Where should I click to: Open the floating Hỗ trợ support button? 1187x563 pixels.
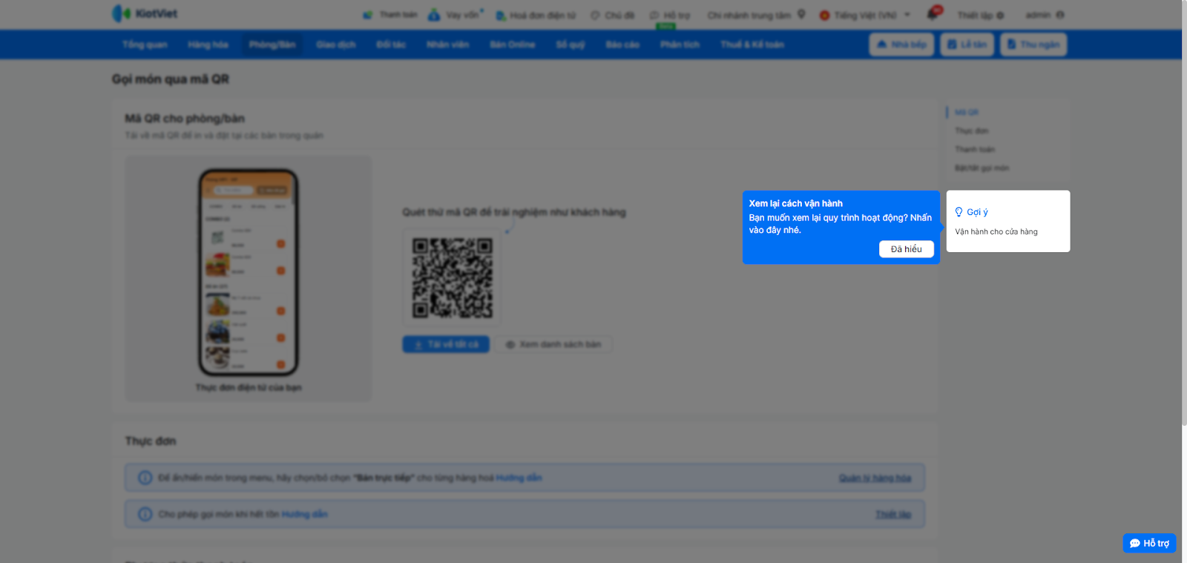tap(1149, 543)
